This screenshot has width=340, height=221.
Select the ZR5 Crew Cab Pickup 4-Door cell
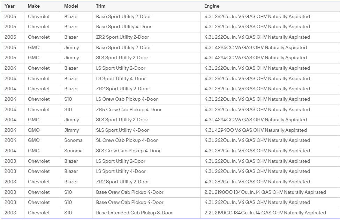[129, 109]
